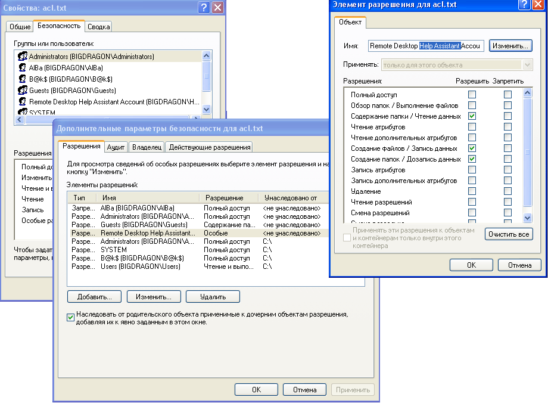Click help question mark in acl.txt properties title

click(x=204, y=7)
